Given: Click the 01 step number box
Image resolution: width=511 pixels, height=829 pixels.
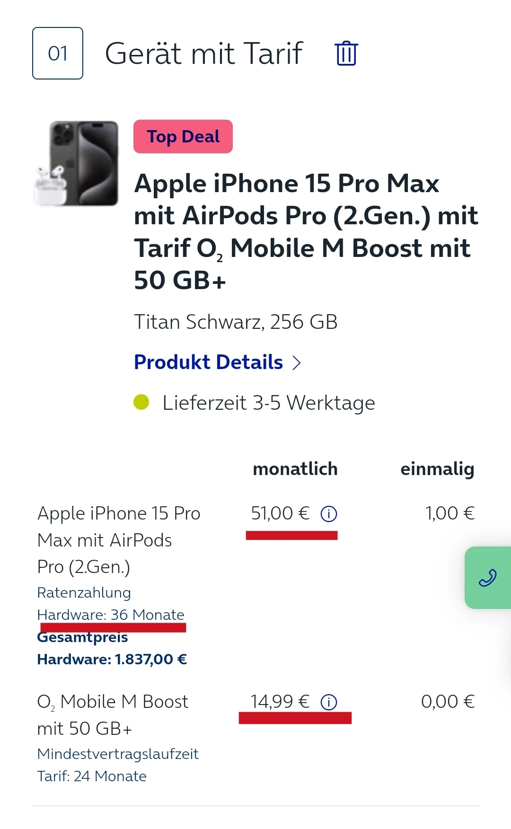Looking at the screenshot, I should pos(58,53).
